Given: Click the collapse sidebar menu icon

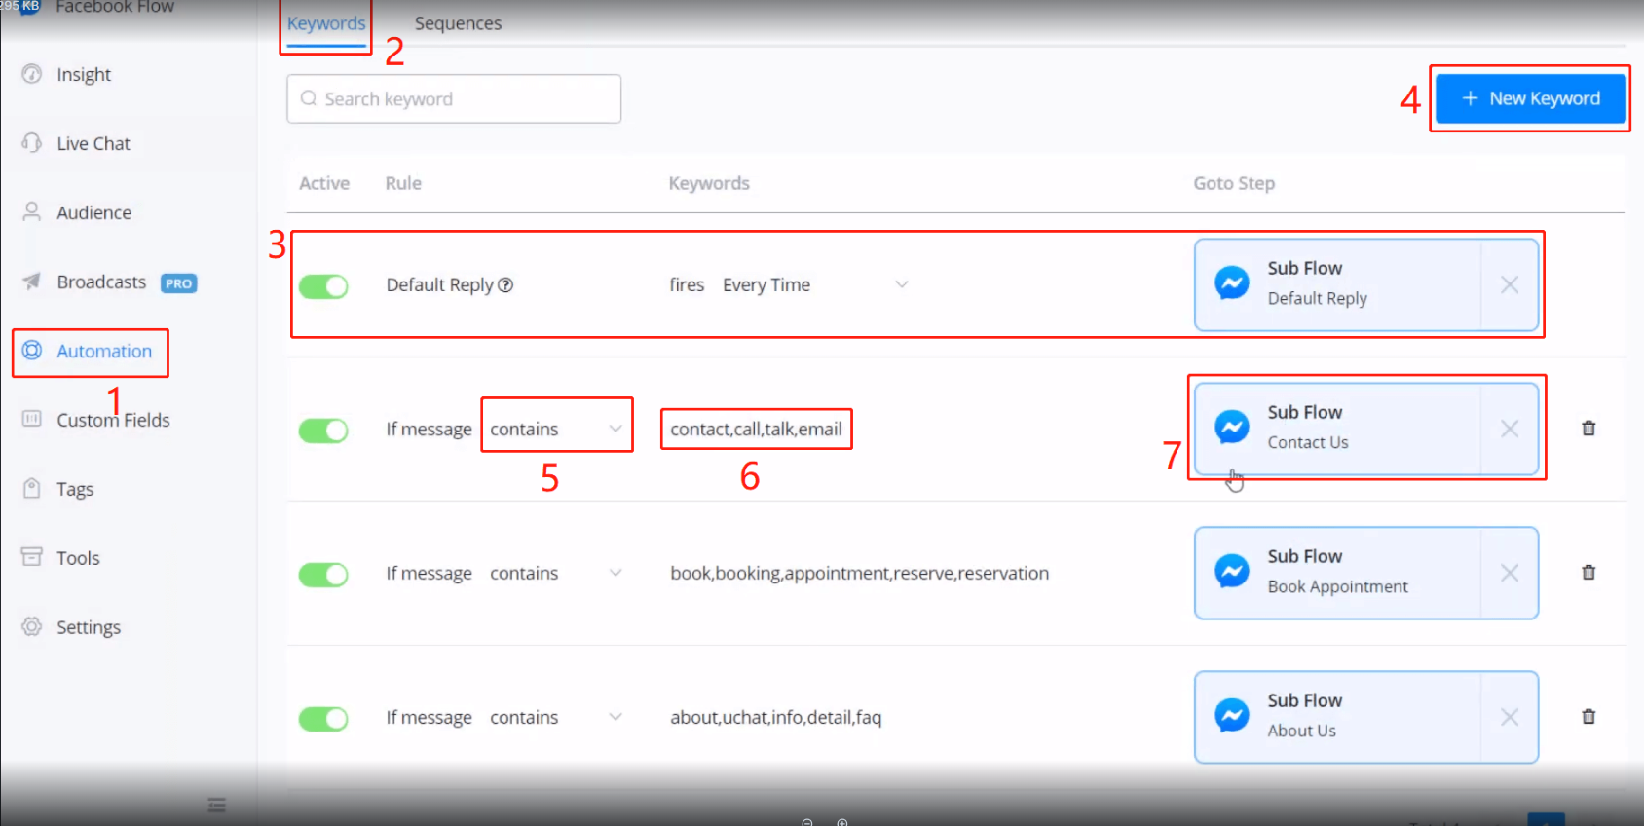Looking at the screenshot, I should point(216,805).
